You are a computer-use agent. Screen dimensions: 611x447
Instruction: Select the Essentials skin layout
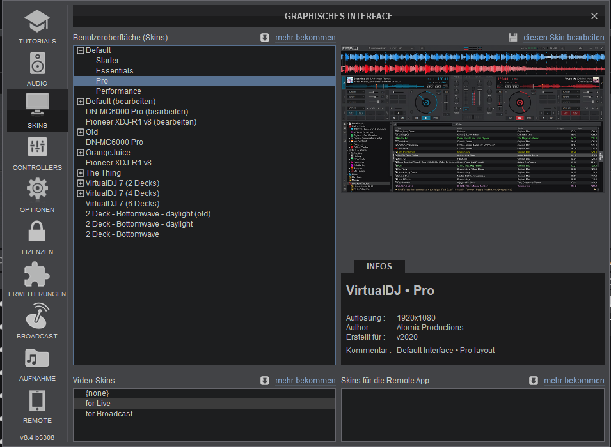pyautogui.click(x=204, y=71)
